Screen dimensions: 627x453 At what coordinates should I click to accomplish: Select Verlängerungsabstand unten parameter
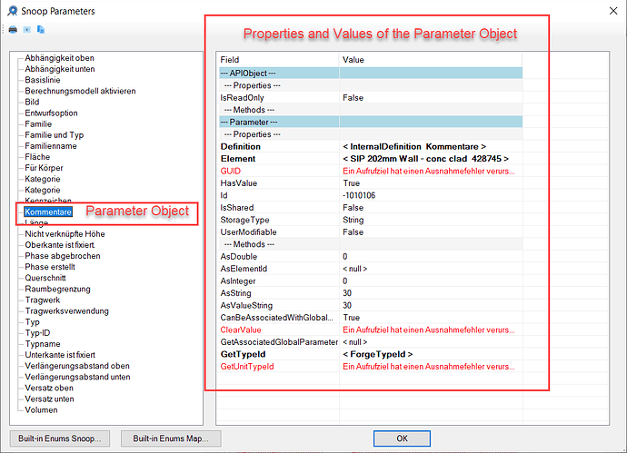click(x=77, y=377)
